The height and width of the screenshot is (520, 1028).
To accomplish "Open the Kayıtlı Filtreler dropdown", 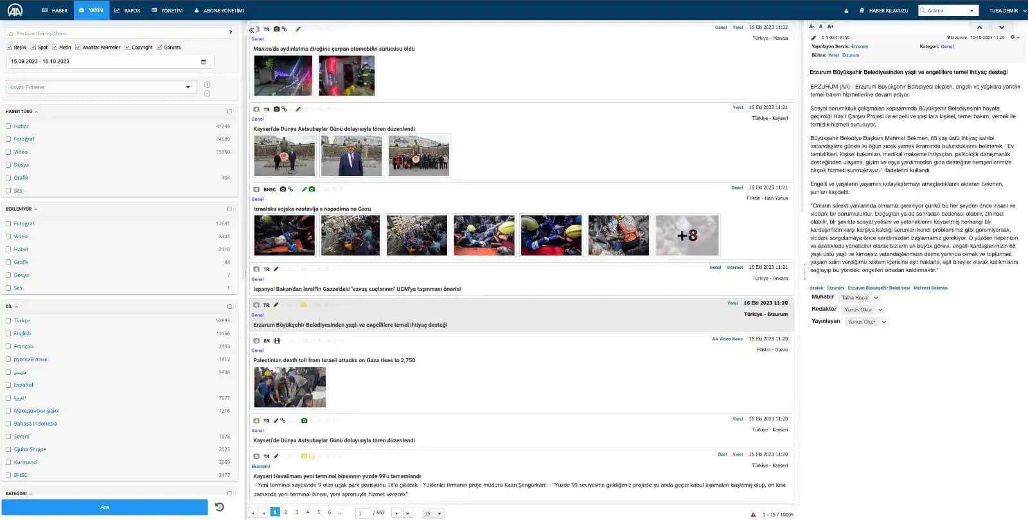I will tap(100, 87).
